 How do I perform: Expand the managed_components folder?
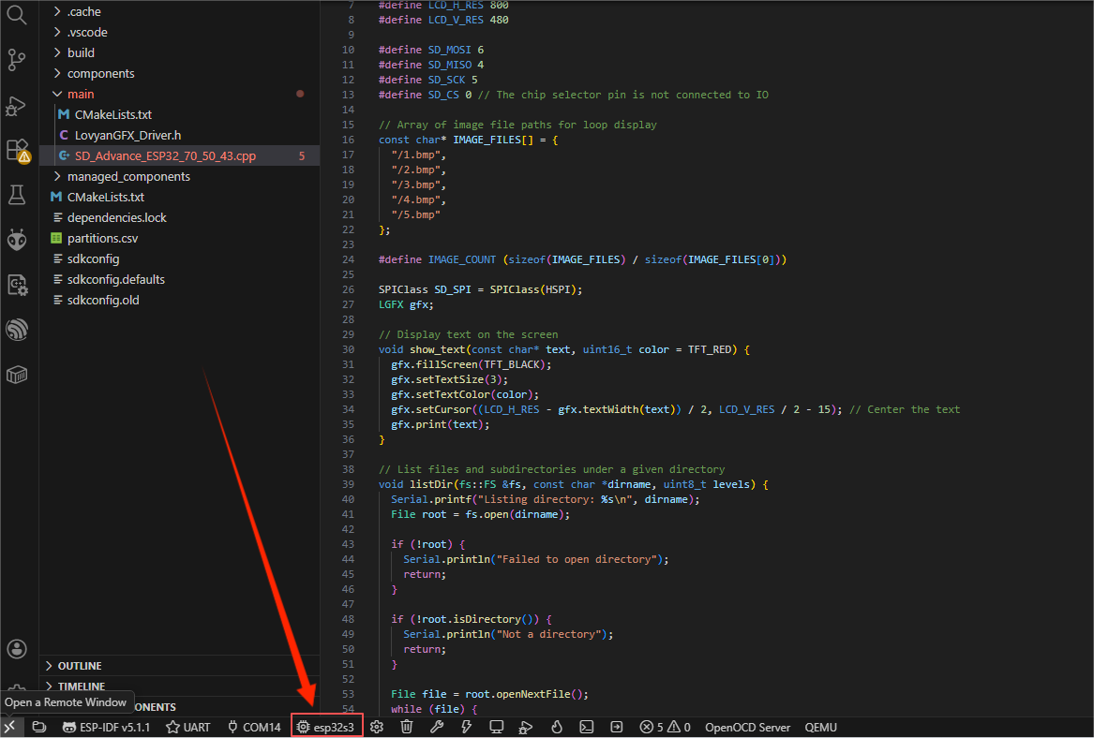[x=128, y=176]
